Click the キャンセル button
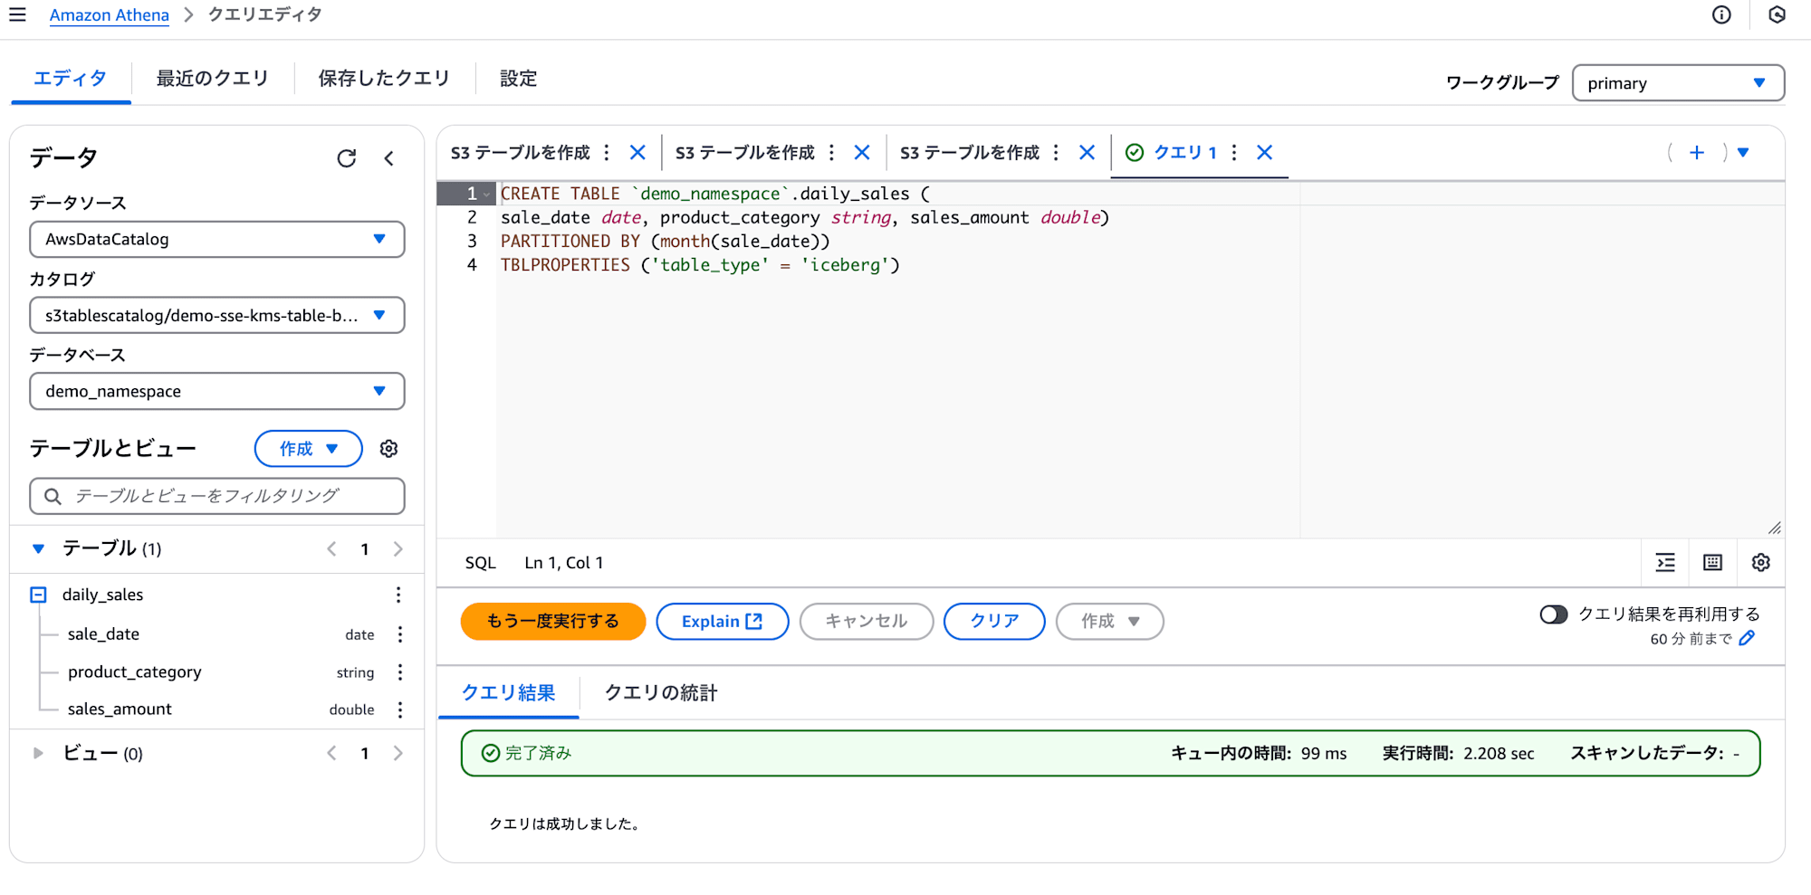1811x895 pixels. [x=867, y=622]
